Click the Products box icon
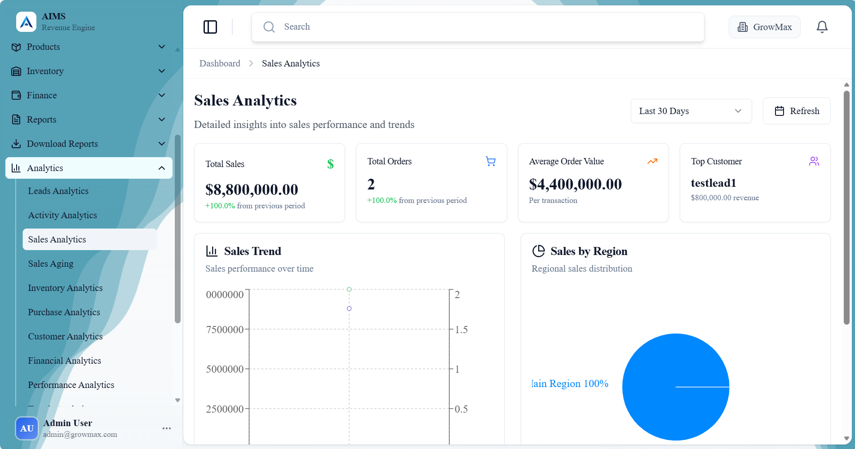The image size is (855, 449). (16, 47)
